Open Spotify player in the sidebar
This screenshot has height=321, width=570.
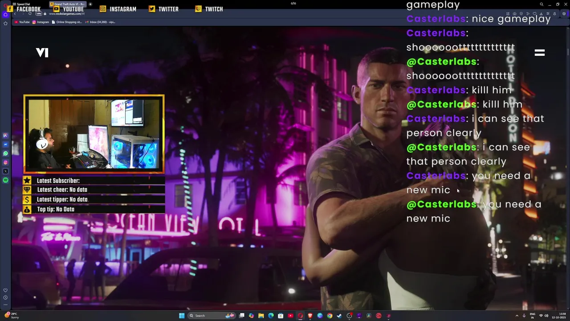pyautogui.click(x=5, y=180)
